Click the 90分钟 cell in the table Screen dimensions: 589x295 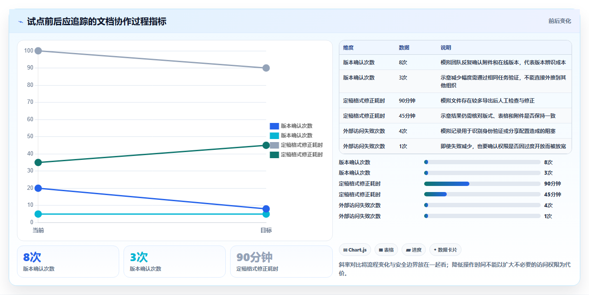(x=407, y=101)
